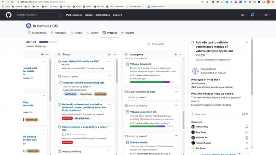Open GitHub home via Octocat logo
Screen dimensions: 276x155
[9, 15]
